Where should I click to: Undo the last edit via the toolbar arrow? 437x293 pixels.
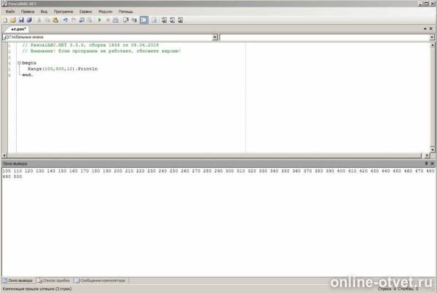point(65,20)
